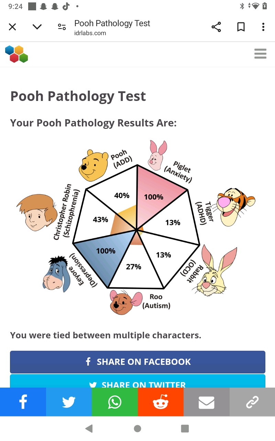Click the IDRlabs hexagon logo
Screen dimensions: 275x441
(16, 54)
